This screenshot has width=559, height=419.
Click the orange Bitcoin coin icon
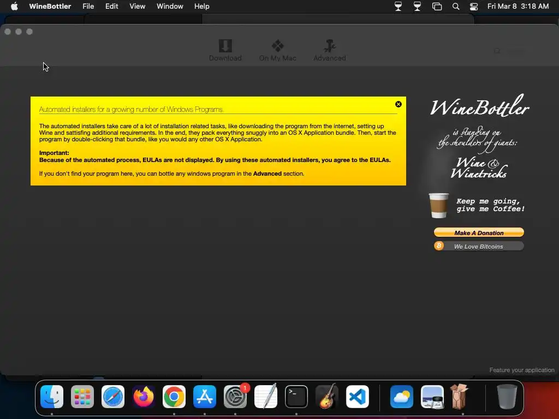[439, 246]
